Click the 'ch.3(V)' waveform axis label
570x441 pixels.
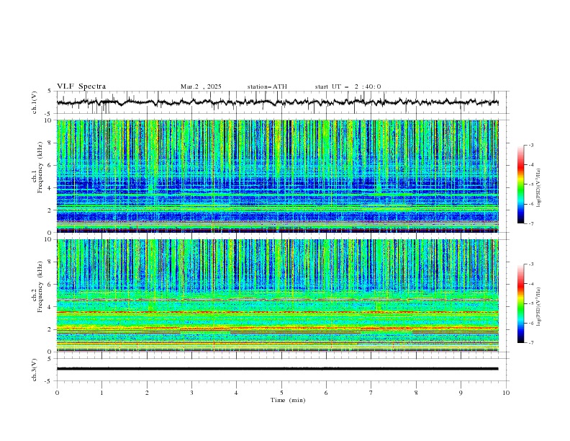[x=35, y=370]
